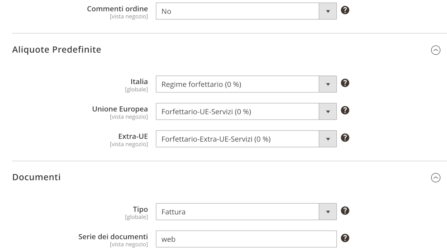Click help icon for Italia tax rate

(x=345, y=83)
